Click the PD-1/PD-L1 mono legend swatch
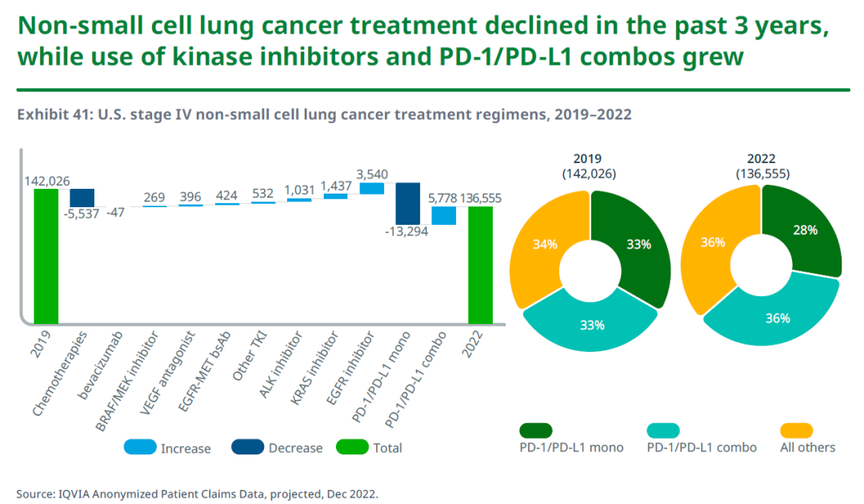864x504 pixels. click(535, 430)
